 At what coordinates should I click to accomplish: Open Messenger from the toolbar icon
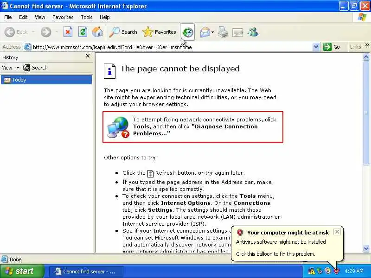coord(253,32)
